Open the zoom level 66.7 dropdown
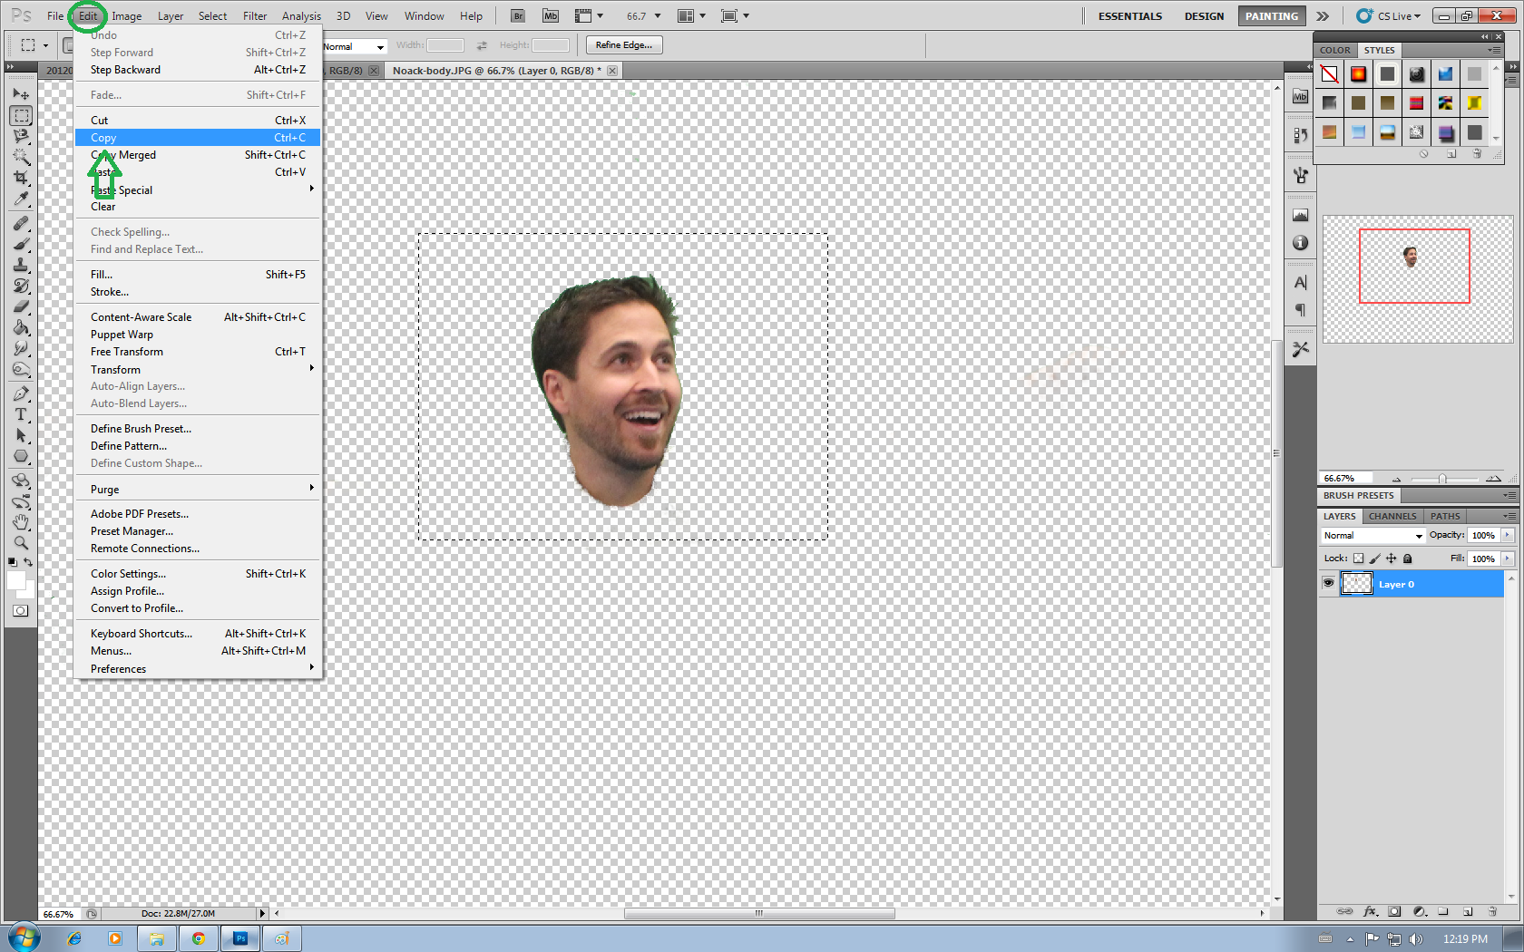The height and width of the screenshot is (952, 1524). [x=658, y=16]
